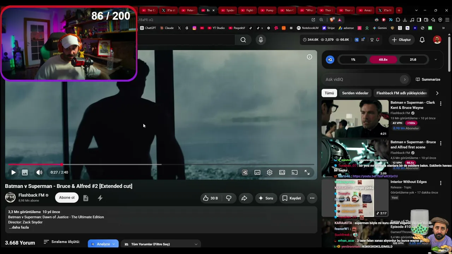Share the video via arrow icon
This screenshot has height=254, width=452.
click(x=244, y=198)
